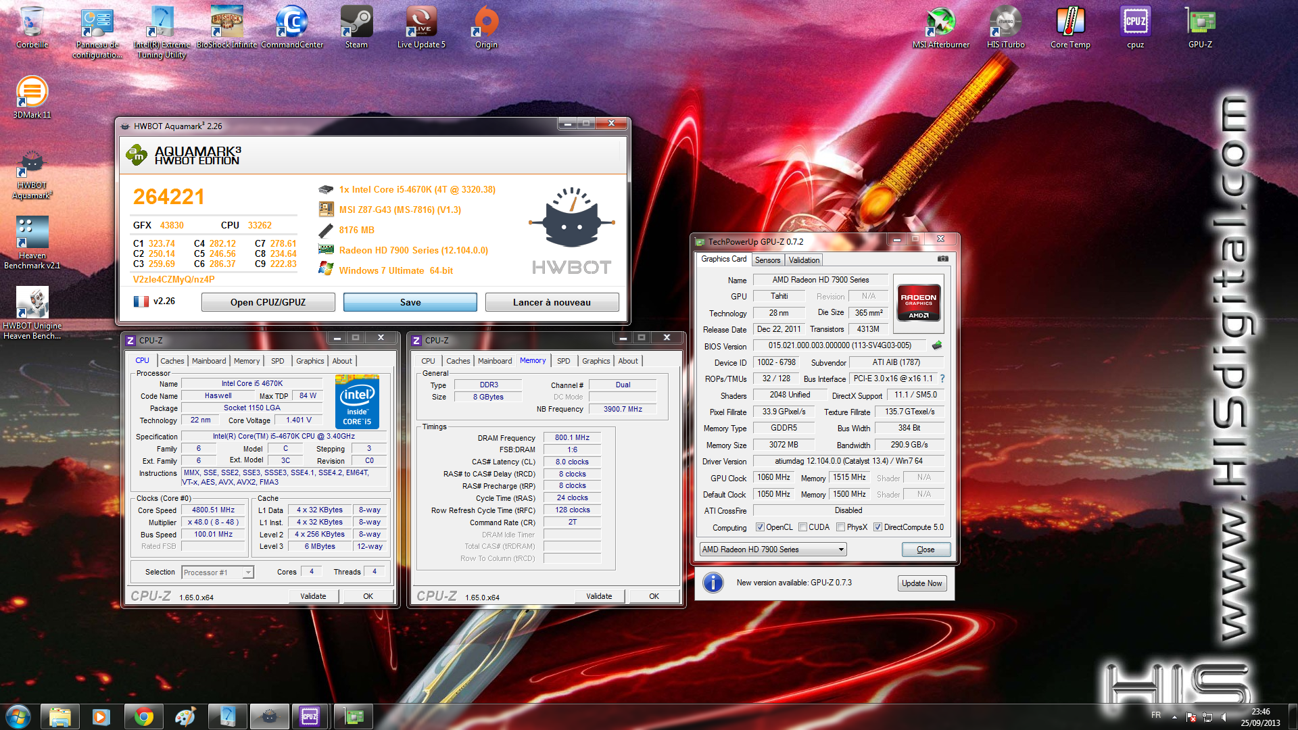Image resolution: width=1298 pixels, height=730 pixels.
Task: Click Aquamark score 264221
Action: coord(168,197)
